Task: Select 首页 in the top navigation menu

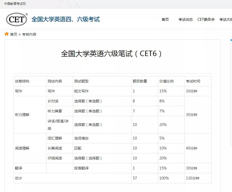Action: click(165, 19)
